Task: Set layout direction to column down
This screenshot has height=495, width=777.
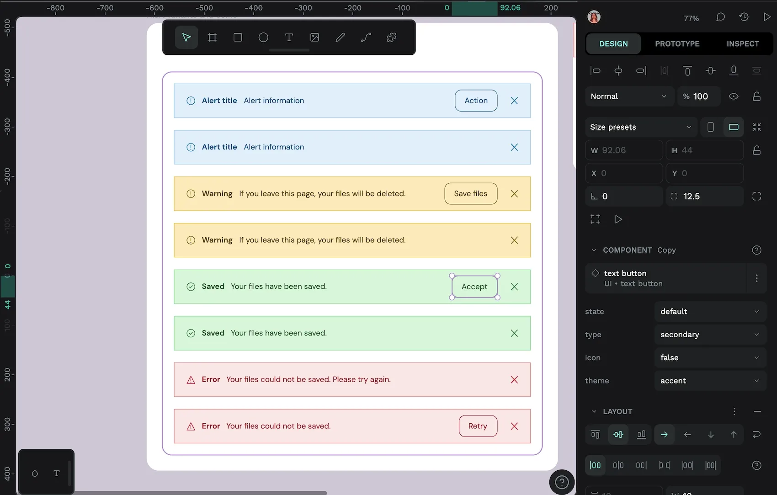Action: (x=710, y=435)
